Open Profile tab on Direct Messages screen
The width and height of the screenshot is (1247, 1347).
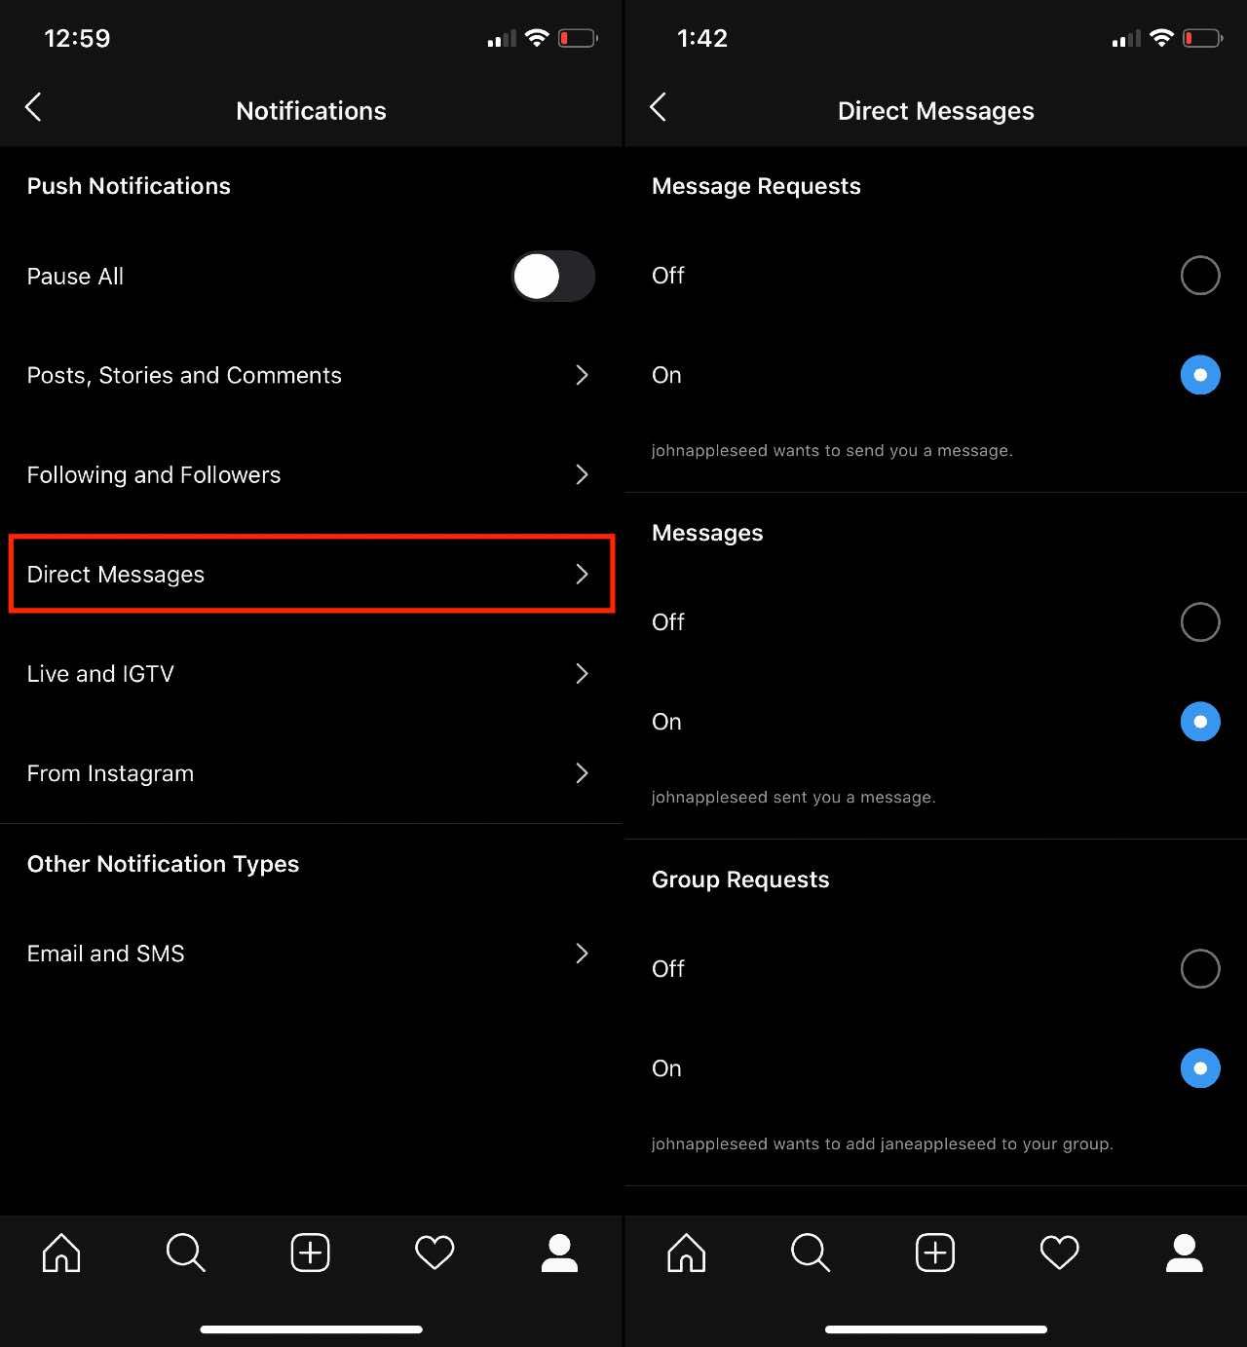coord(1185,1253)
